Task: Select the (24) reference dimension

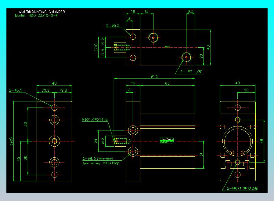Action: point(96,47)
